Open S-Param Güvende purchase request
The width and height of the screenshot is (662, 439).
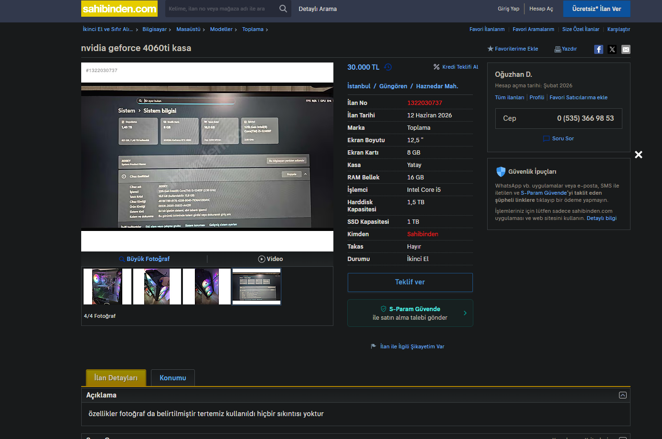pos(410,313)
